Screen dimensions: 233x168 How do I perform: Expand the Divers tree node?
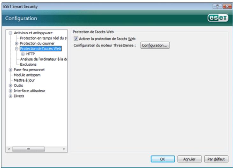[10, 96]
